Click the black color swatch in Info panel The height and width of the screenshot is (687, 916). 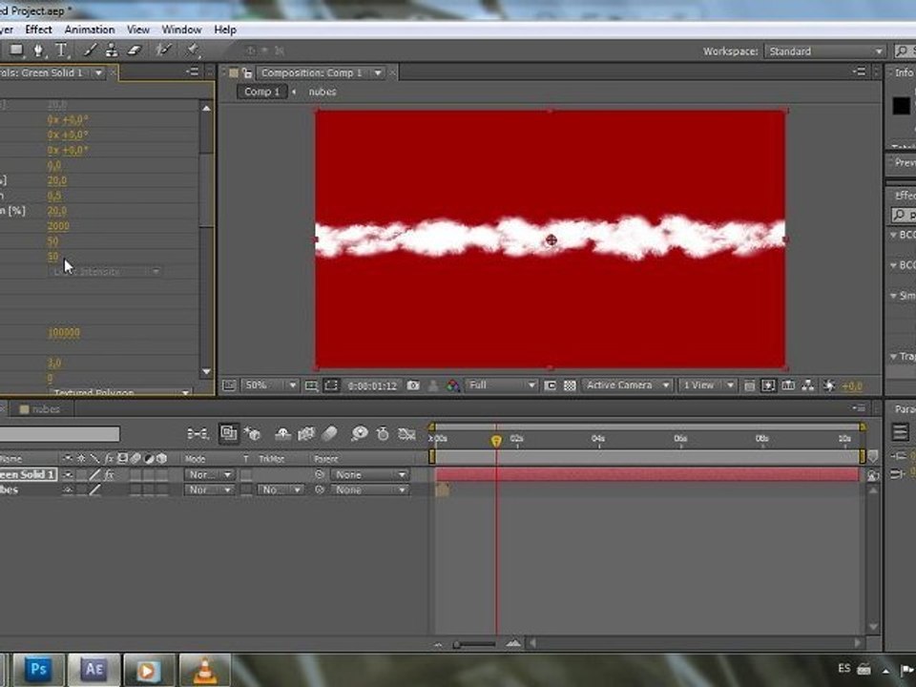pyautogui.click(x=901, y=106)
